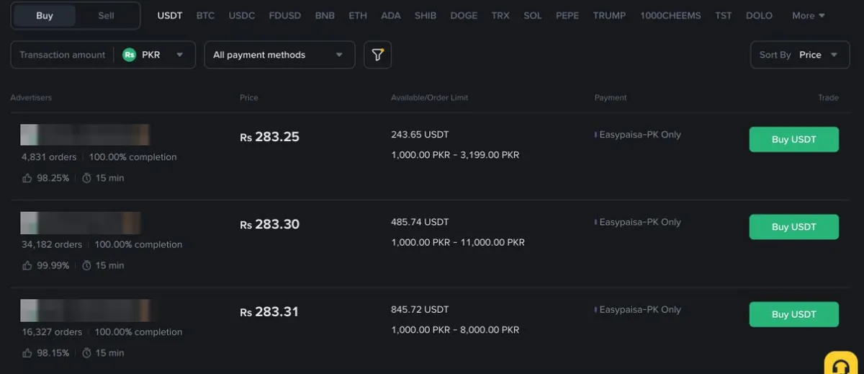This screenshot has height=374, width=864.
Task: Click the Rs 283.30 price
Action: (269, 224)
